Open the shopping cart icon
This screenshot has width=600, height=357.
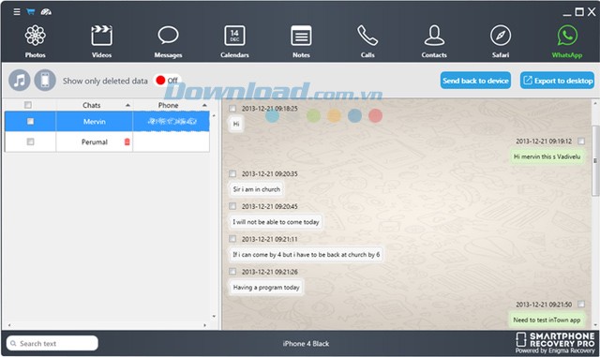(31, 12)
